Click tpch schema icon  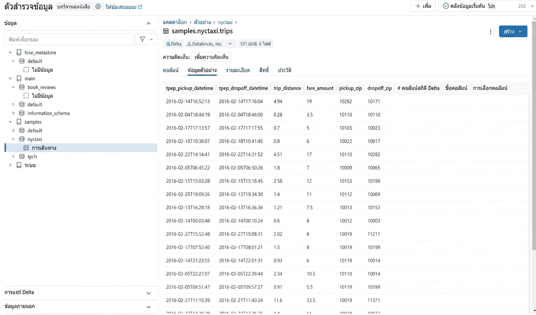pos(22,157)
